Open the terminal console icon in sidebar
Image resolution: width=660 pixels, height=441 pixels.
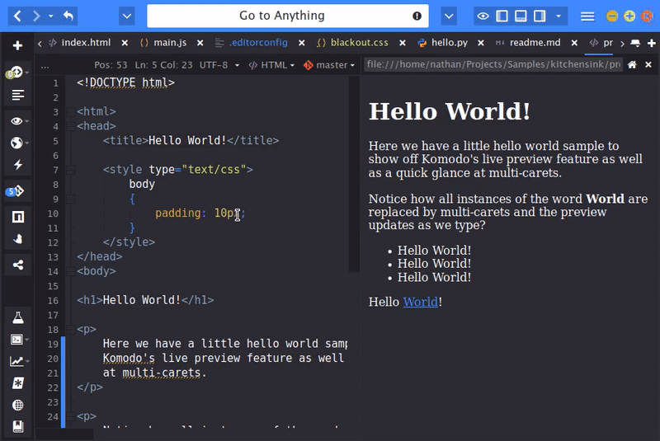click(x=18, y=340)
